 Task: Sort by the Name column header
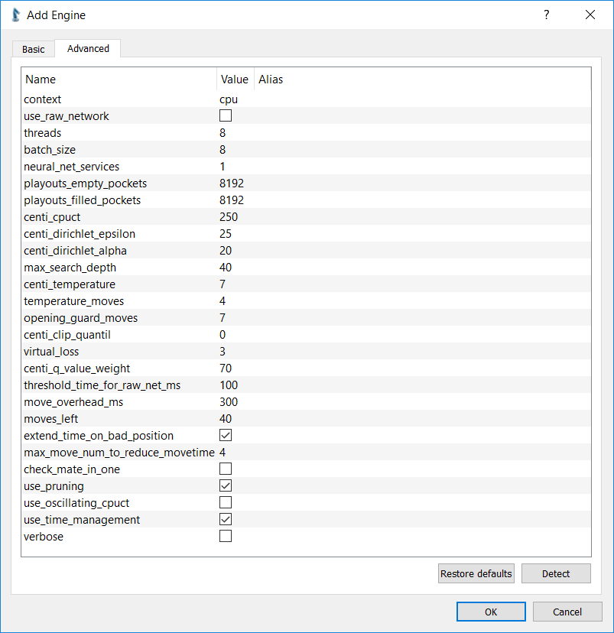point(119,80)
